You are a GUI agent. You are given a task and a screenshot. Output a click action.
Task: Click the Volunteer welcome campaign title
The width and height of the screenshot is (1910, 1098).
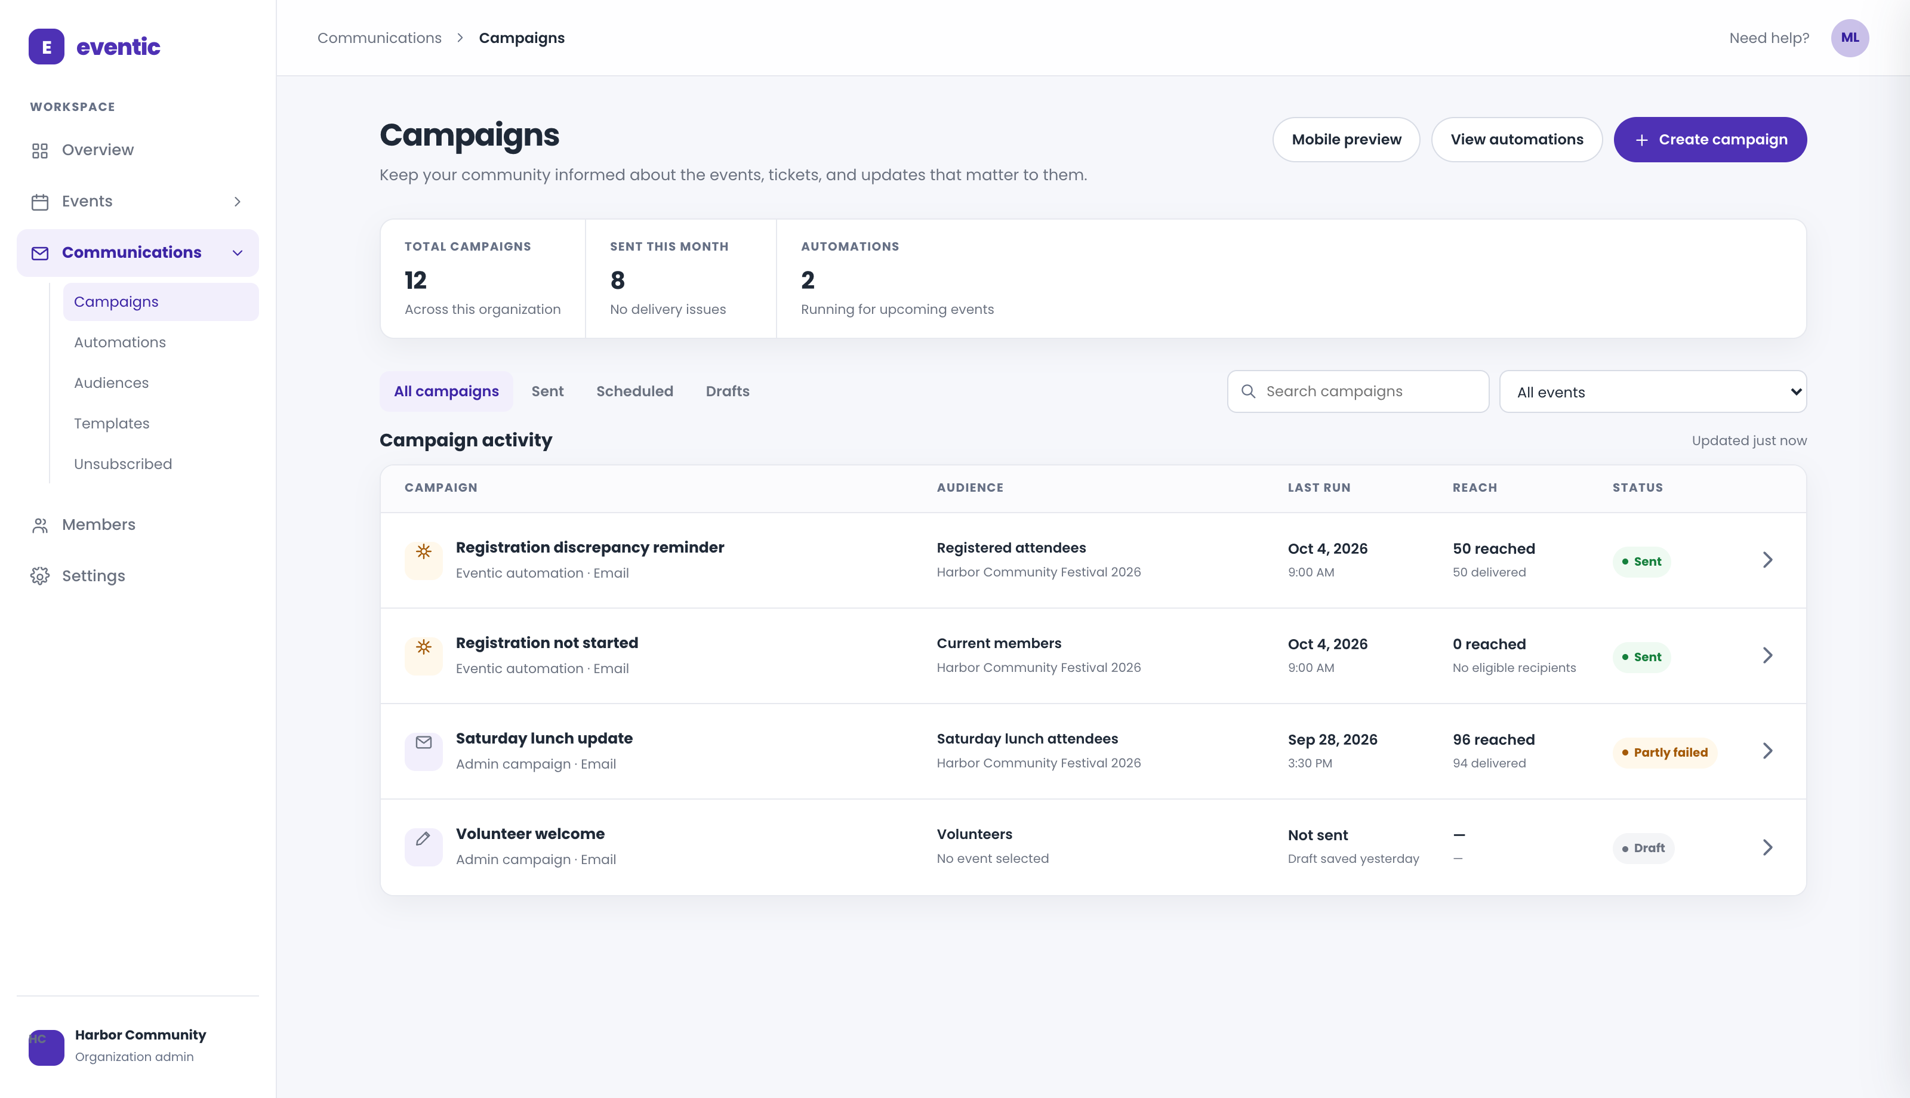(529, 834)
